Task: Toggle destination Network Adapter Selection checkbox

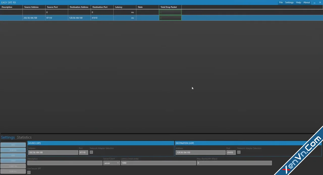Action: (239, 152)
